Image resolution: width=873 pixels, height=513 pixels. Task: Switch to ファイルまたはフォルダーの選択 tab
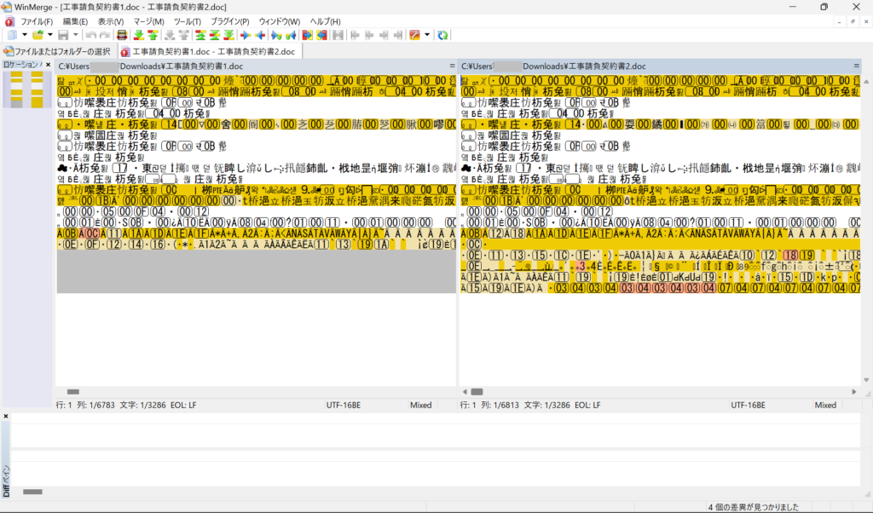[58, 51]
